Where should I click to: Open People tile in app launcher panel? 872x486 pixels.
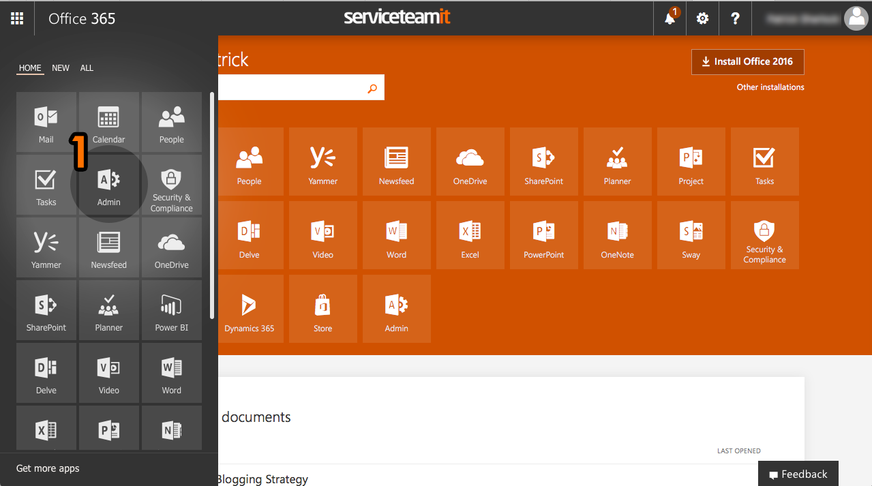coord(172,122)
